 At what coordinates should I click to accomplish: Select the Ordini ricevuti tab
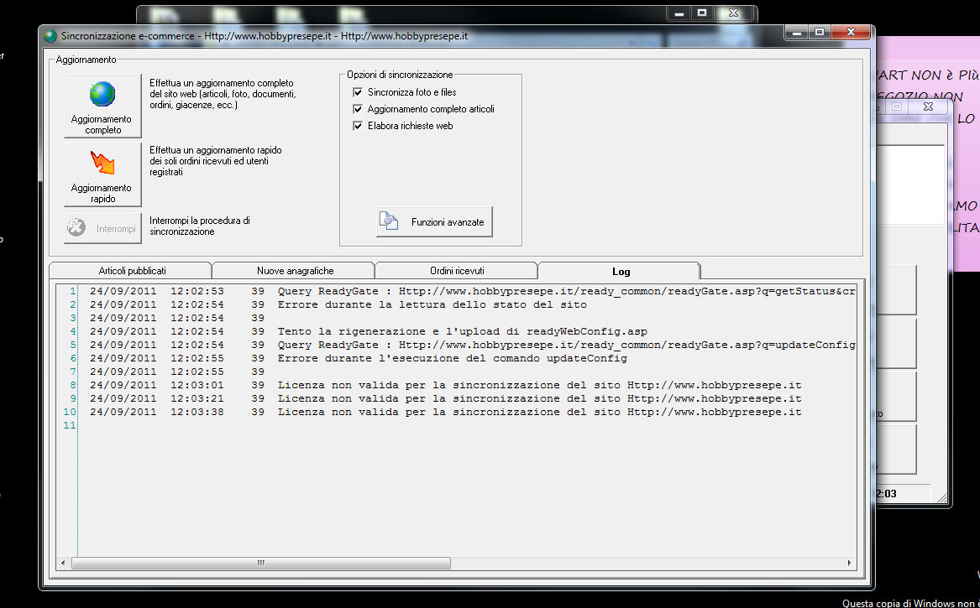tap(457, 271)
